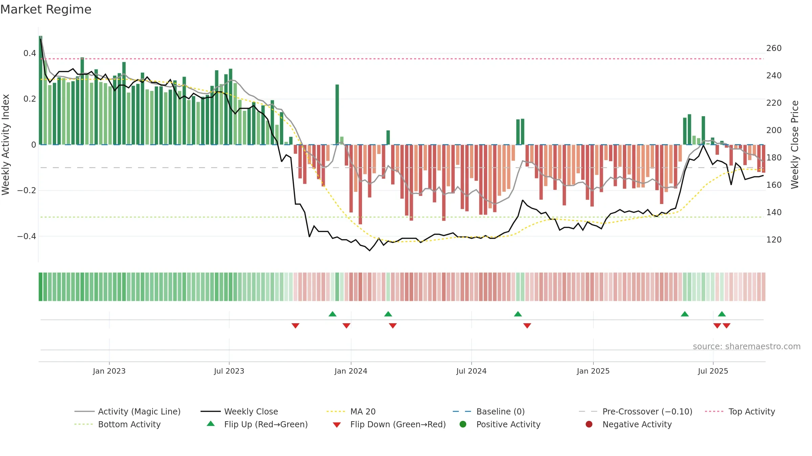Click the 140 tick on price axis
Image resolution: width=812 pixels, height=456 pixels.
tap(774, 212)
